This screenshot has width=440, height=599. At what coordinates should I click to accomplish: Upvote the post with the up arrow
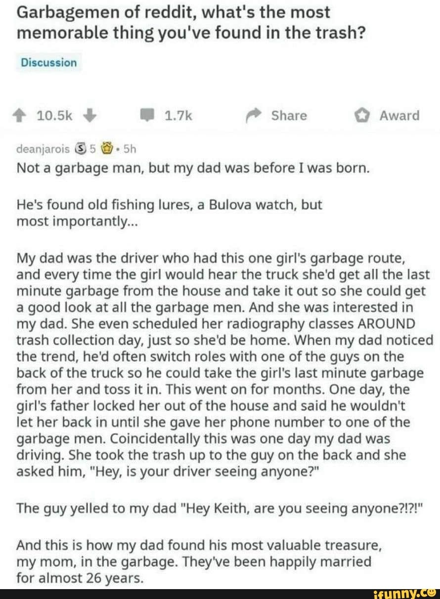coord(19,115)
